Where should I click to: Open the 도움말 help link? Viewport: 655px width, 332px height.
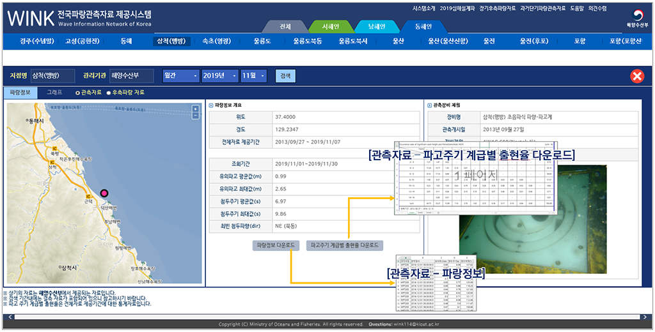pyautogui.click(x=577, y=8)
